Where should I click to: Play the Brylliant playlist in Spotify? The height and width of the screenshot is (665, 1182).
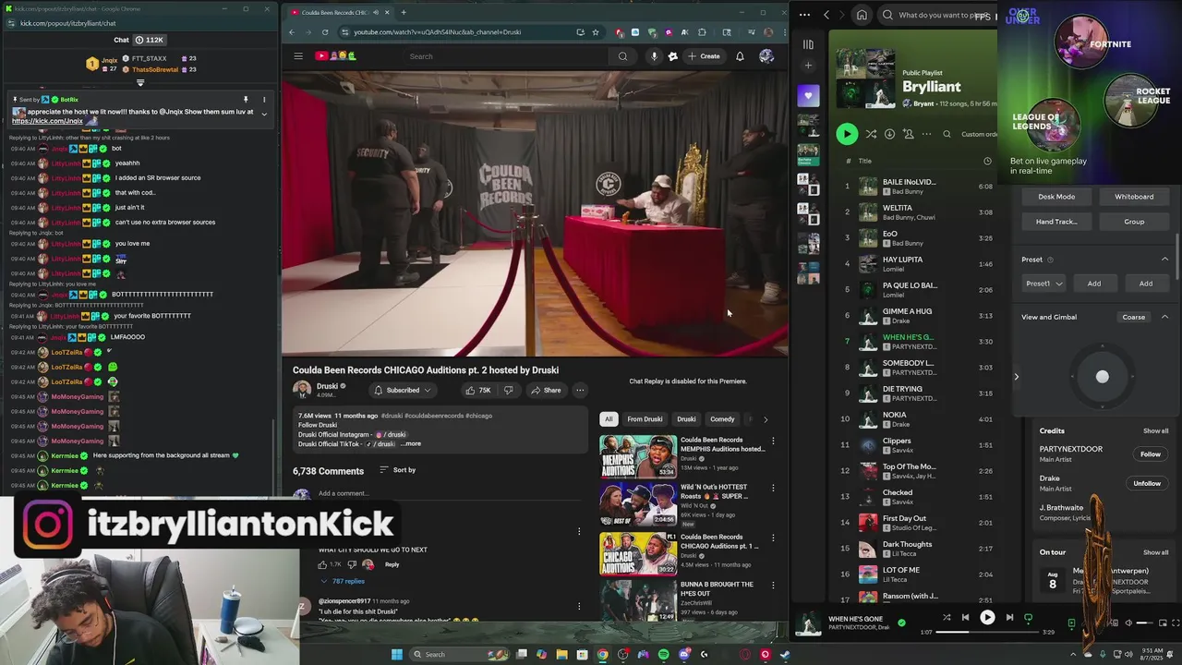pyautogui.click(x=847, y=134)
